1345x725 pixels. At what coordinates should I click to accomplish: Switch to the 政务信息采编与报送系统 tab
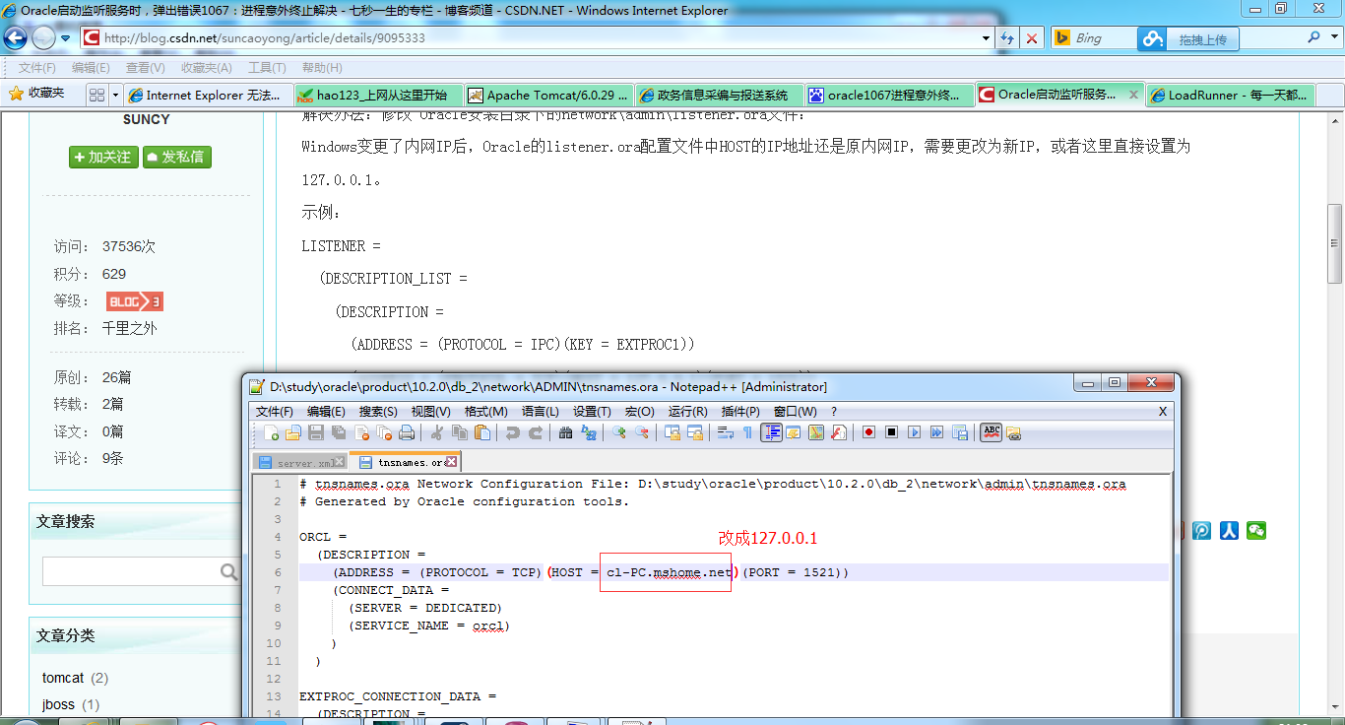click(x=718, y=96)
